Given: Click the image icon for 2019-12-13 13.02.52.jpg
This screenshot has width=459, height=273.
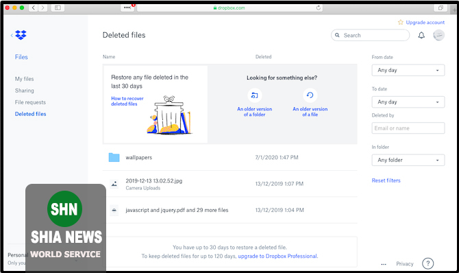Looking at the screenshot, I should (x=114, y=184).
